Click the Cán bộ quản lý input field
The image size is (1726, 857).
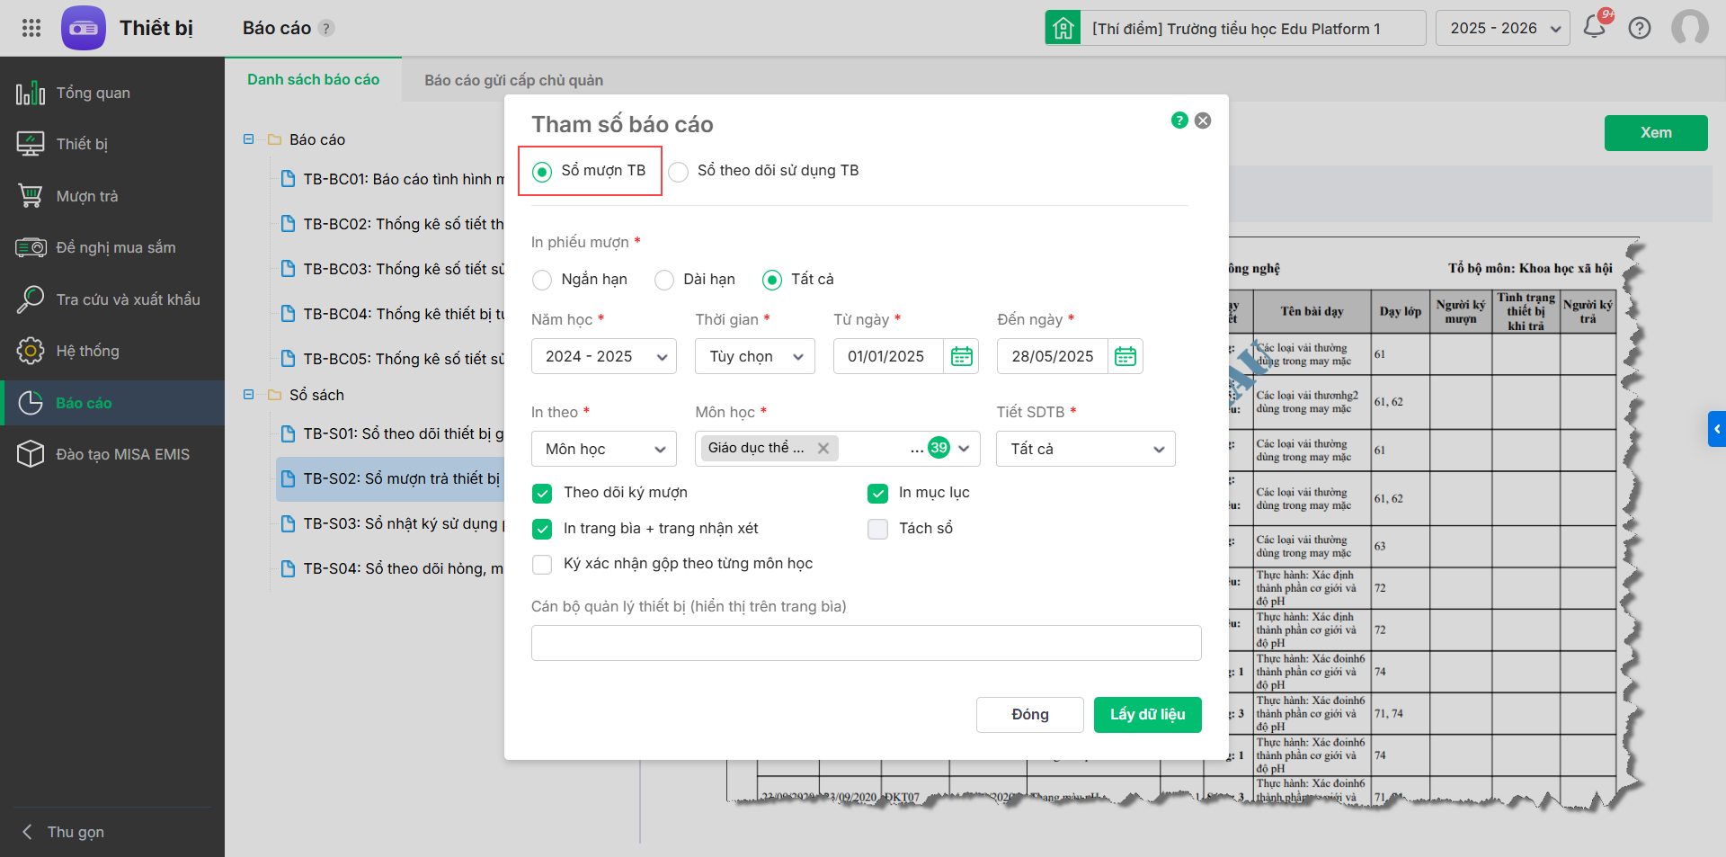[866, 643]
